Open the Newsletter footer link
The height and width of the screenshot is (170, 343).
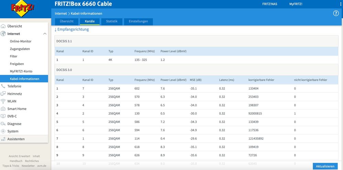(28, 166)
